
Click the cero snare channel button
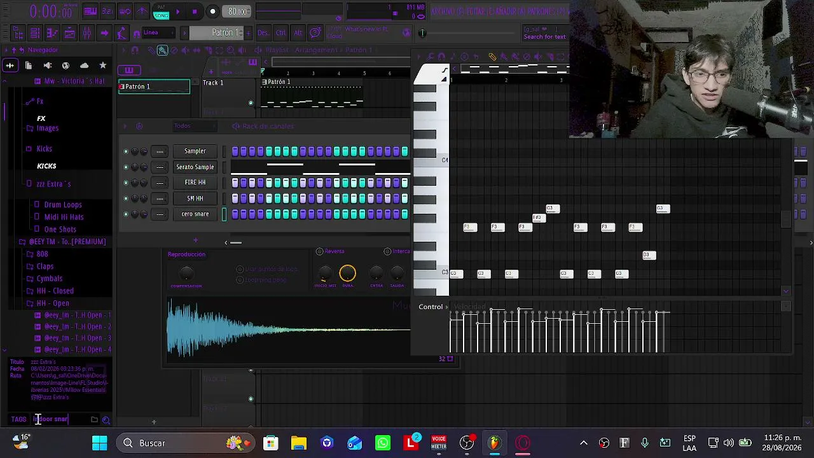195,214
